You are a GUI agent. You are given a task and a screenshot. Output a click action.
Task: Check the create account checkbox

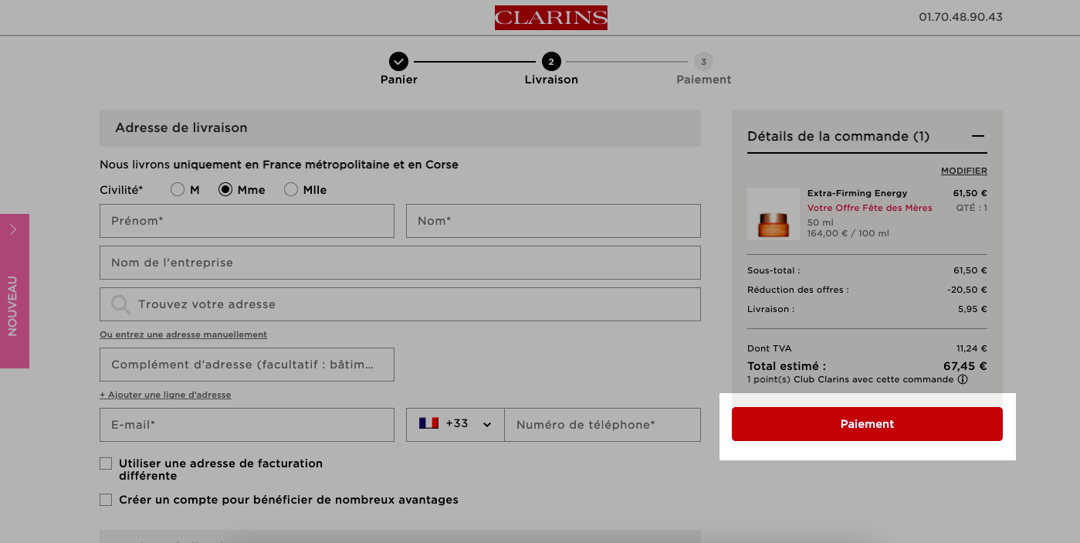106,500
